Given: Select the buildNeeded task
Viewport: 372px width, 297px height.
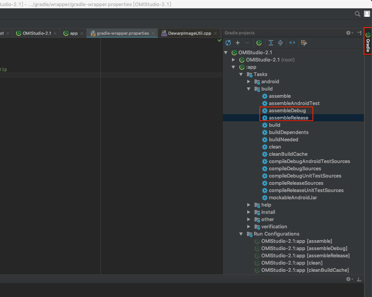Looking at the screenshot, I should pyautogui.click(x=280, y=140).
